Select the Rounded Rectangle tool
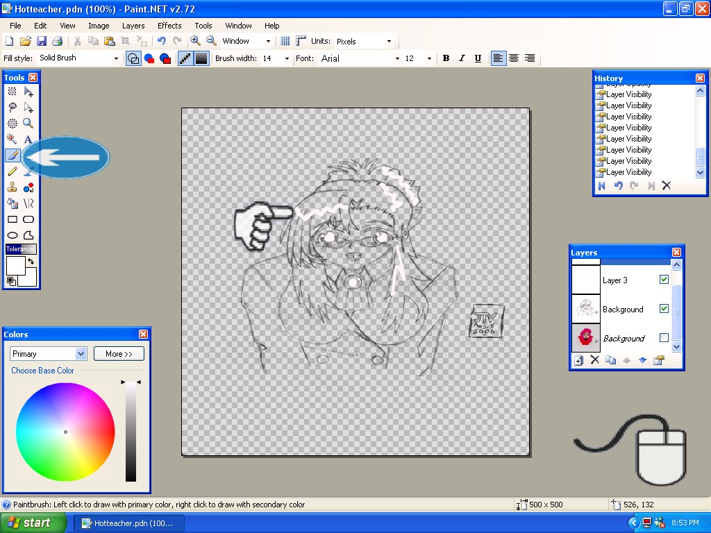Viewport: 711px width, 533px height. (28, 219)
